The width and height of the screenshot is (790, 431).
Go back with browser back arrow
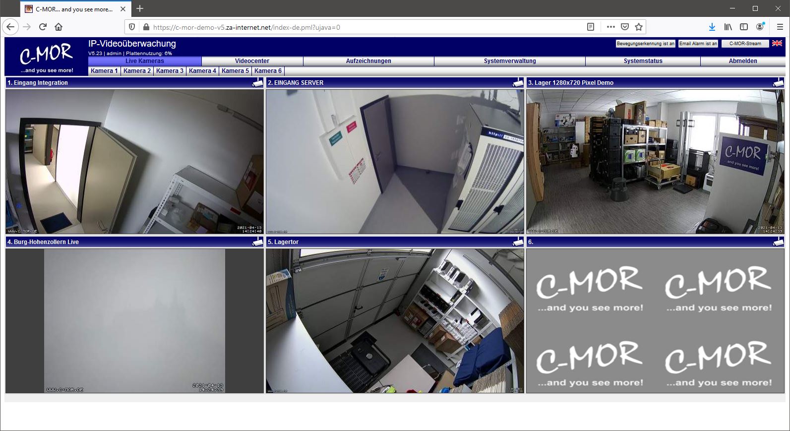(x=11, y=27)
